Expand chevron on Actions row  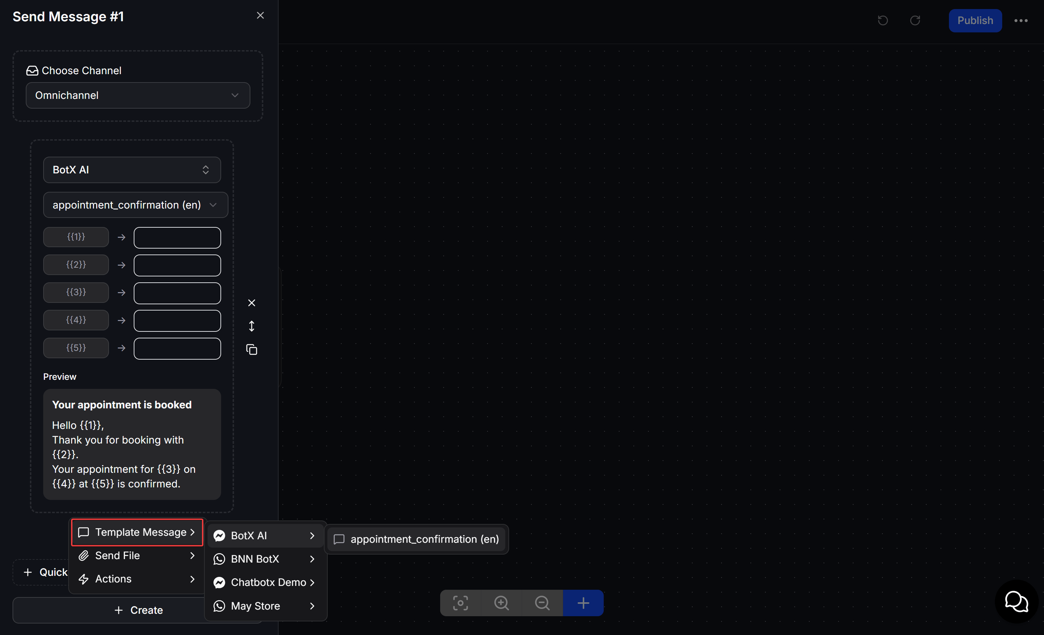(192, 579)
